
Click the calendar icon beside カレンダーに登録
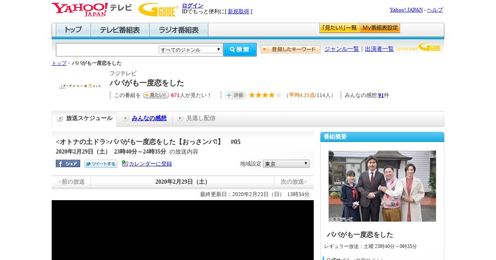click(x=125, y=163)
